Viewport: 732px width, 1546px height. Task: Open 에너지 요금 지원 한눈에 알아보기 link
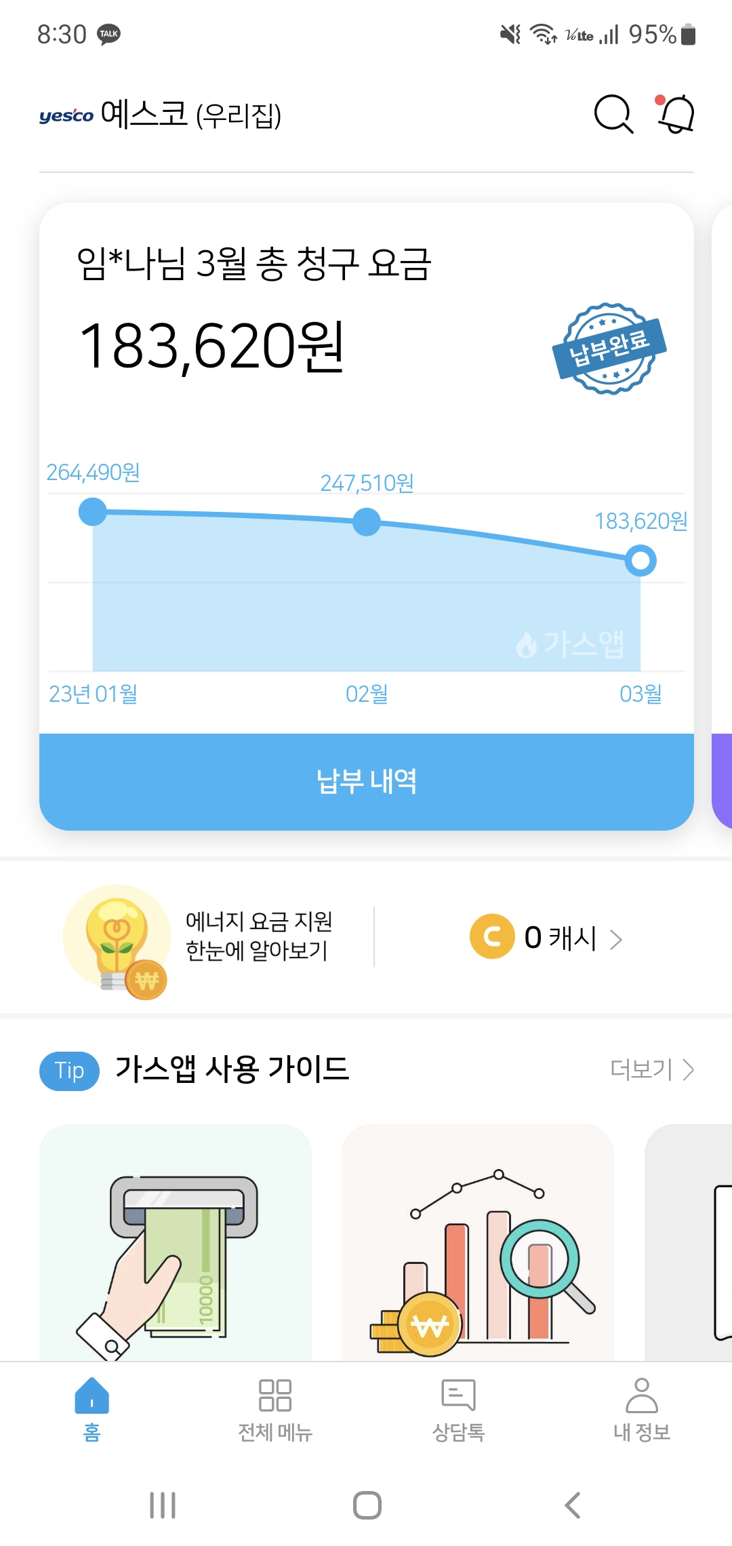click(259, 936)
